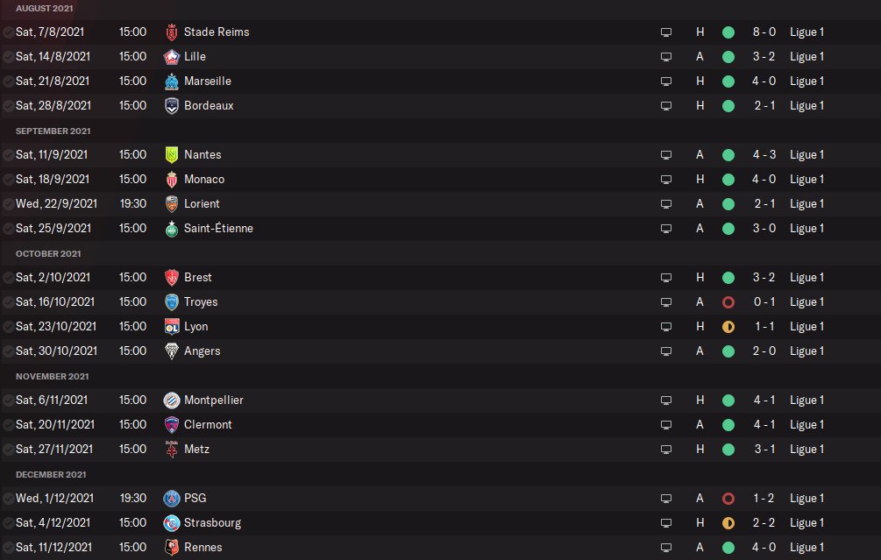Open the 8 - 0 result against Reims

pyautogui.click(x=764, y=32)
